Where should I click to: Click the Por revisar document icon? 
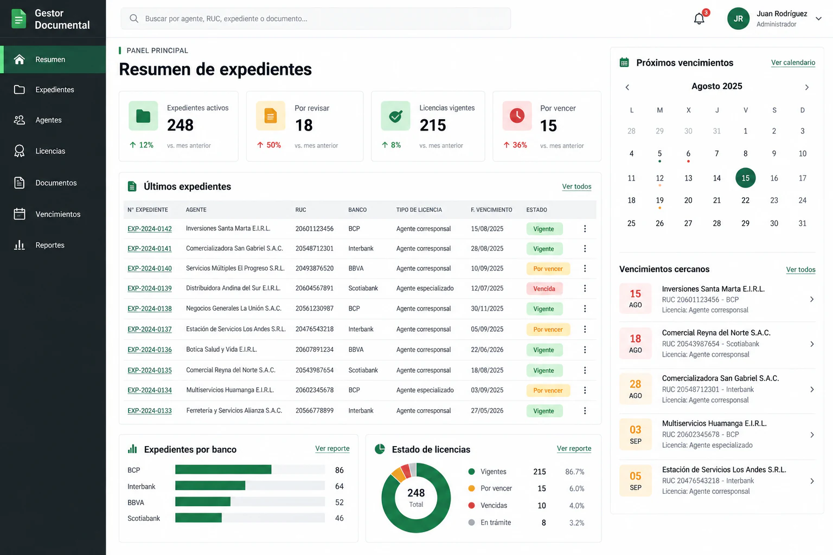point(270,116)
